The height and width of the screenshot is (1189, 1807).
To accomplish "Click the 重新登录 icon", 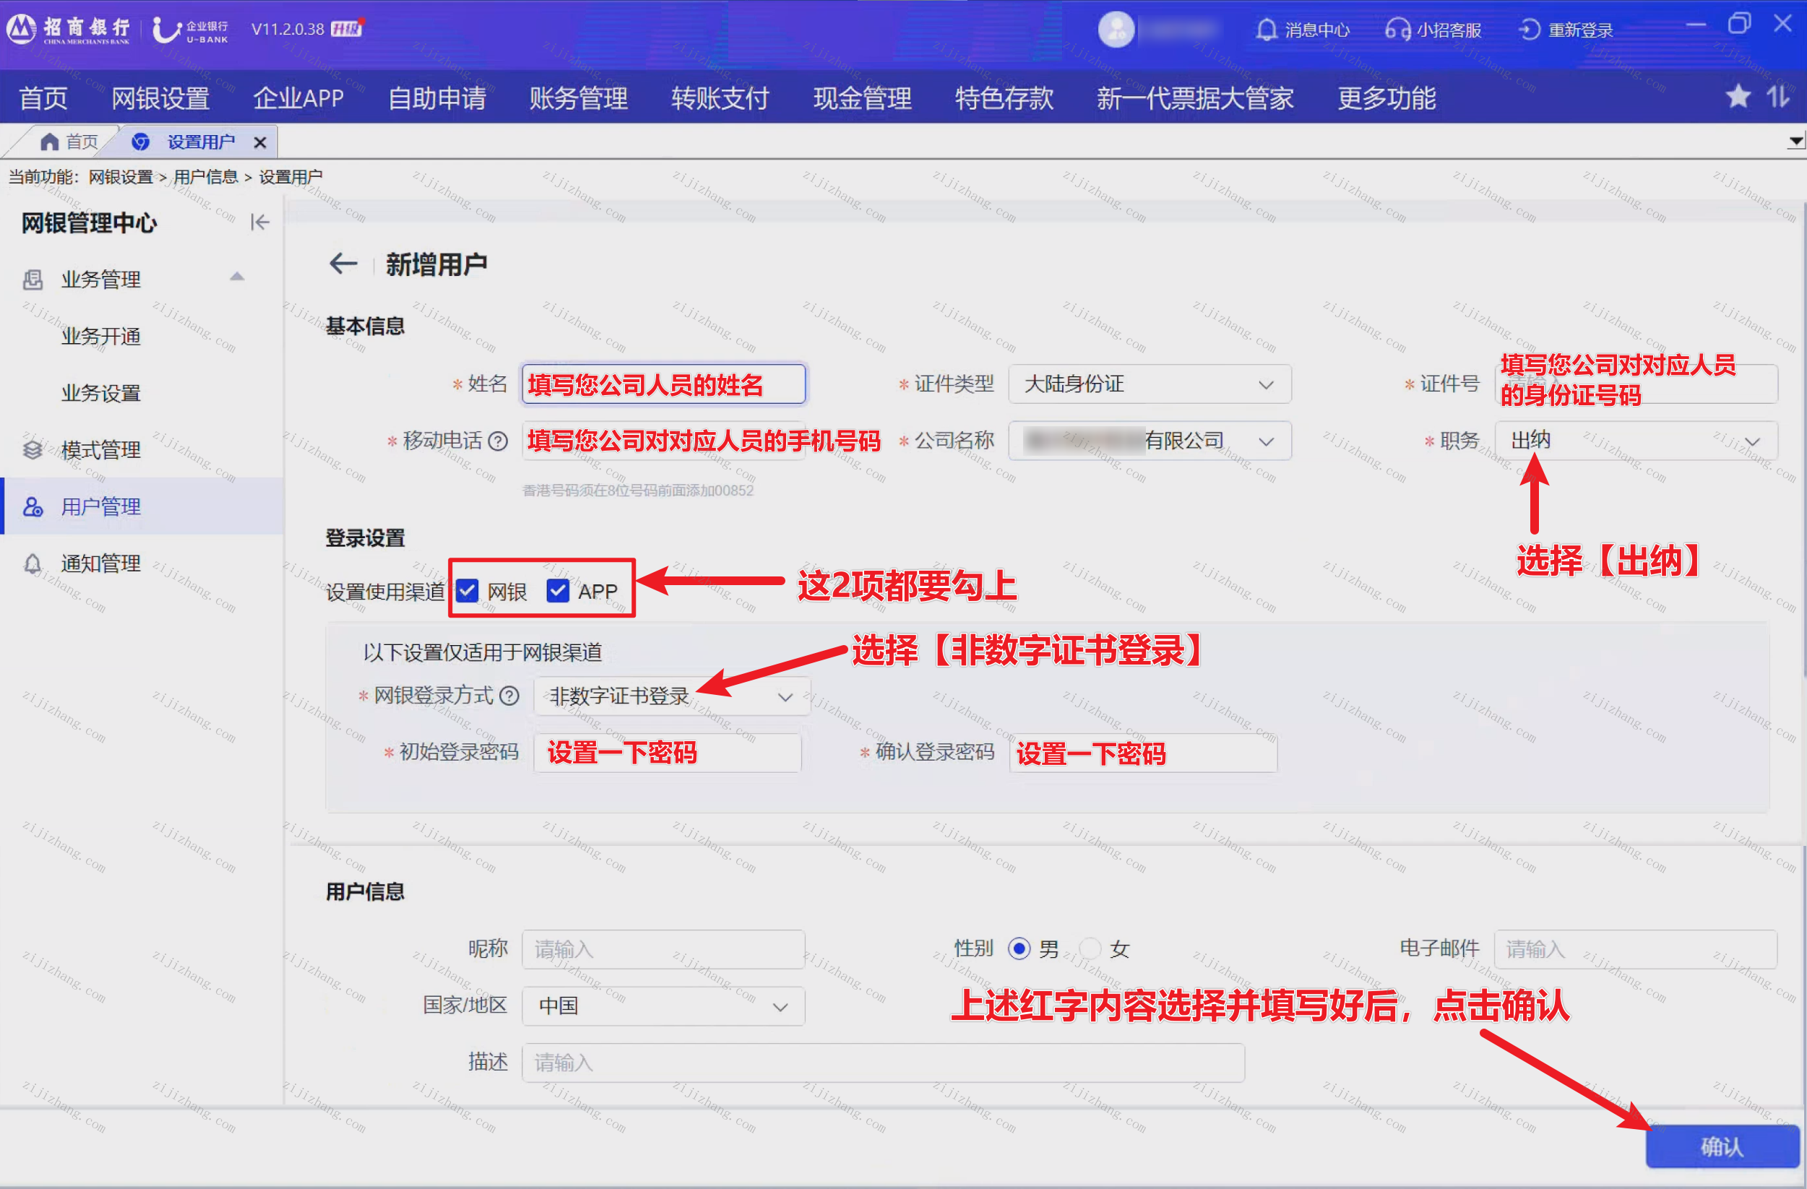I will [1529, 30].
